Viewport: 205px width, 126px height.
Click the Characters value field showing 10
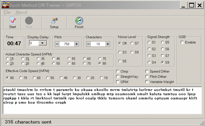tap(98, 44)
